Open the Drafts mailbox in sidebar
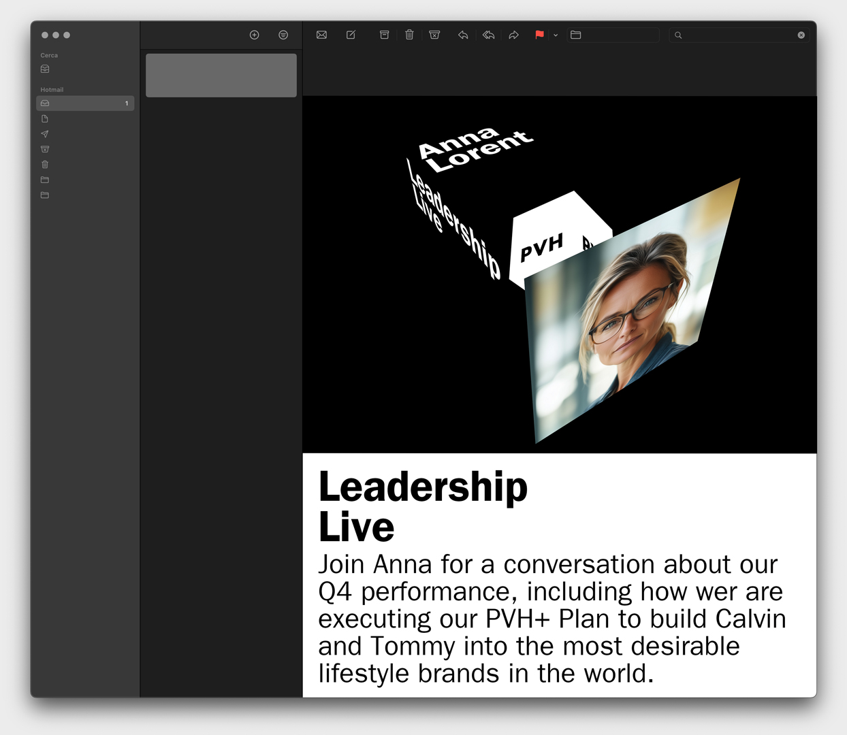Image resolution: width=847 pixels, height=735 pixels. (45, 118)
